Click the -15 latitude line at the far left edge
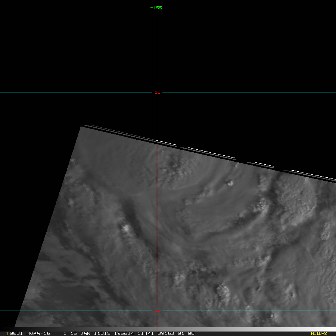 (2, 93)
